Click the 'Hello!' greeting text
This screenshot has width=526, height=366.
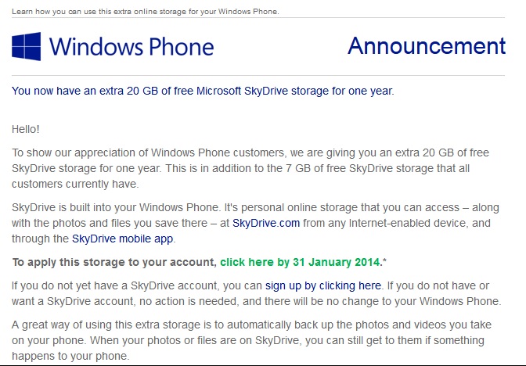pos(26,129)
